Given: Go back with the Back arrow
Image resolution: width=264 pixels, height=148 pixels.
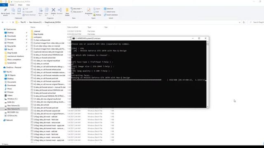Looking at the screenshot, I should pos(3,22).
